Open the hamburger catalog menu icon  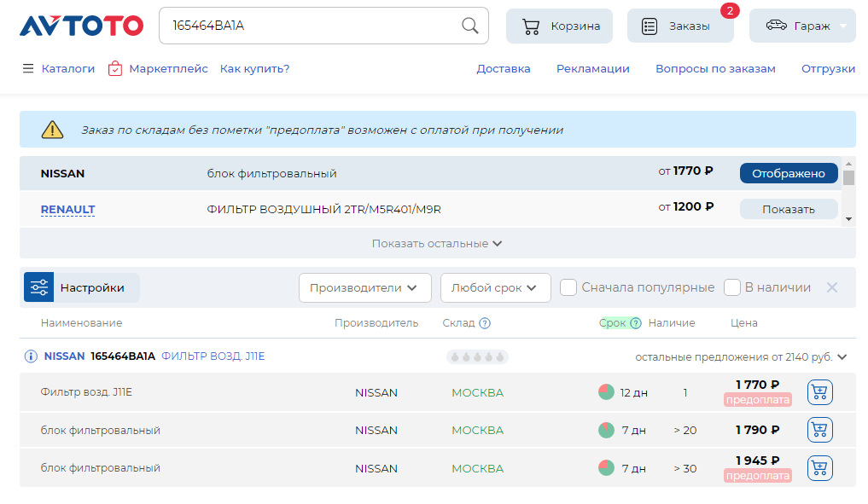[27, 68]
